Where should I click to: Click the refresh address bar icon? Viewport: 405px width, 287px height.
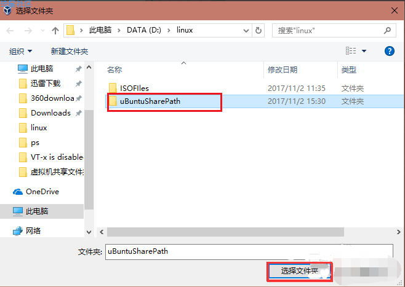[258, 31]
